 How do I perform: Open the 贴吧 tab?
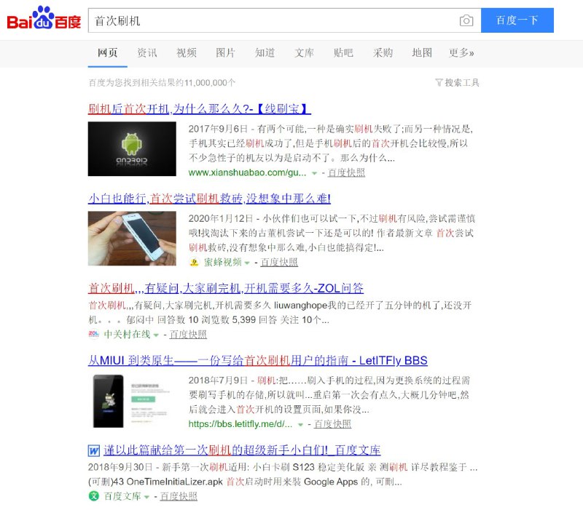tap(343, 52)
